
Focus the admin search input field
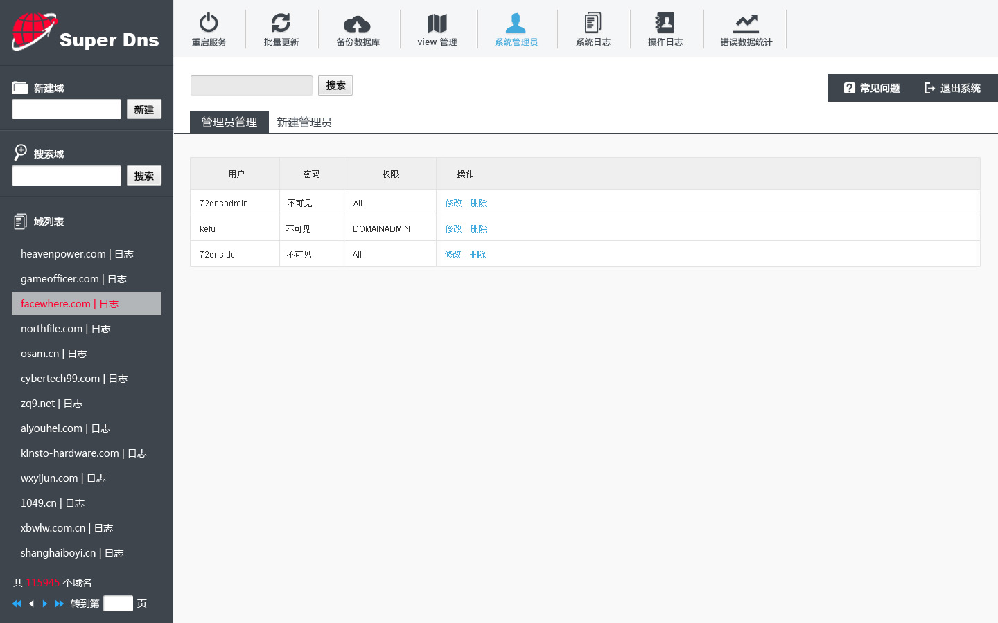[252, 85]
